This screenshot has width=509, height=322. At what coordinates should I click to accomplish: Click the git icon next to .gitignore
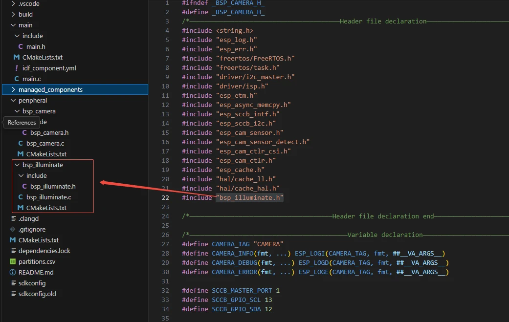pyautogui.click(x=13, y=229)
